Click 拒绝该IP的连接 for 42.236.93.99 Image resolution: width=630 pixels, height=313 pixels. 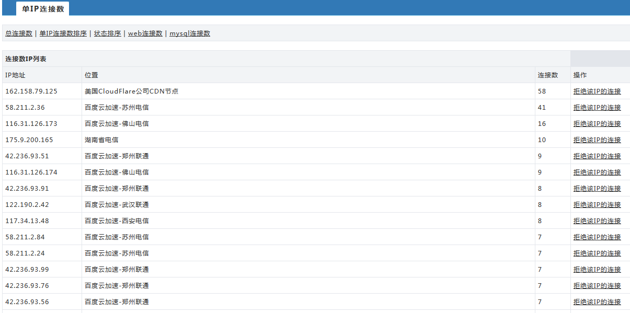pos(597,270)
